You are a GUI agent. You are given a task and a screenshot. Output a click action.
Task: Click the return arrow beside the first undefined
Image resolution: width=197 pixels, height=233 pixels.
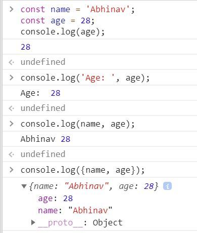(11, 62)
